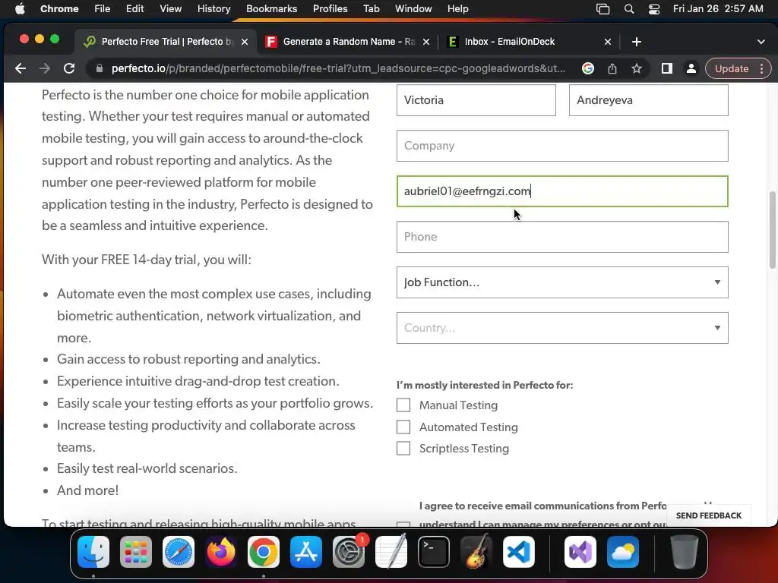Launch Safari from the dock
The width and height of the screenshot is (778, 583).
click(x=178, y=552)
